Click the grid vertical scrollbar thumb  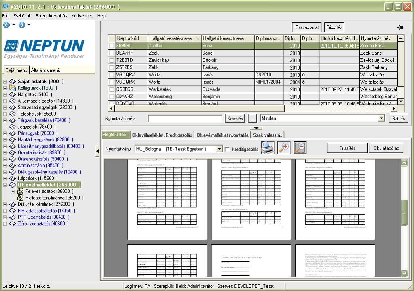401,64
